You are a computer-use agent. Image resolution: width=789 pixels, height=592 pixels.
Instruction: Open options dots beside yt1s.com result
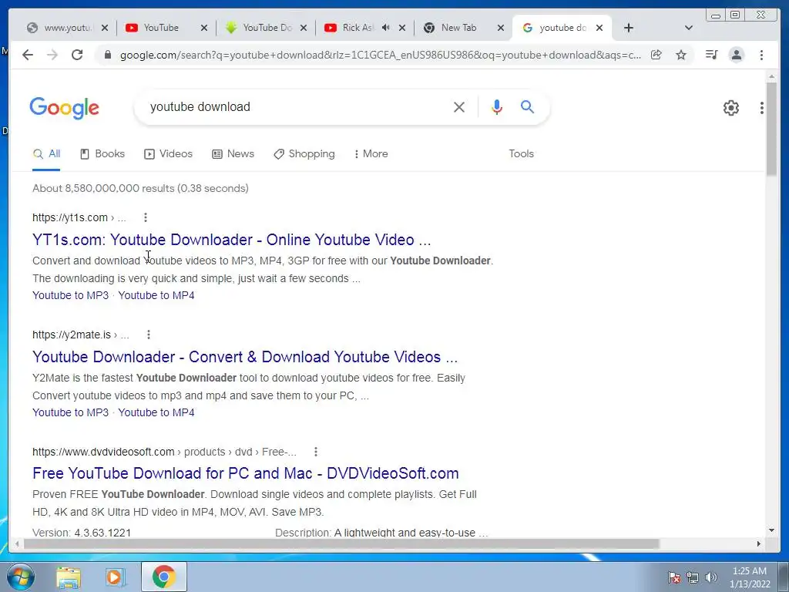click(146, 217)
